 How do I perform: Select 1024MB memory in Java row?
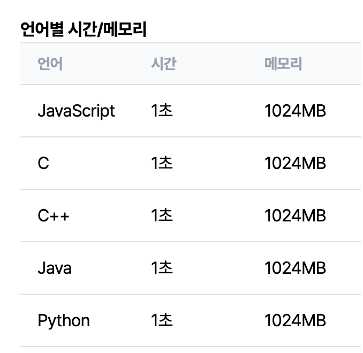[x=295, y=268]
